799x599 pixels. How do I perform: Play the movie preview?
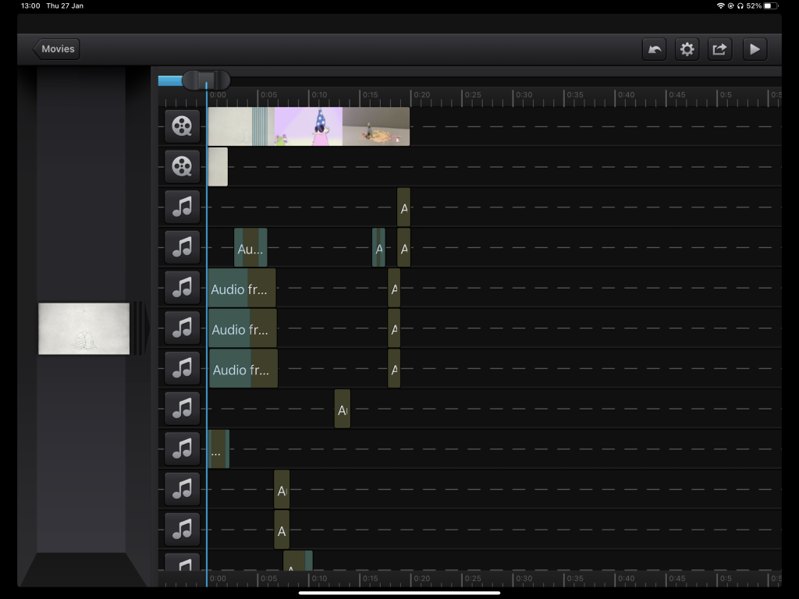click(x=754, y=49)
